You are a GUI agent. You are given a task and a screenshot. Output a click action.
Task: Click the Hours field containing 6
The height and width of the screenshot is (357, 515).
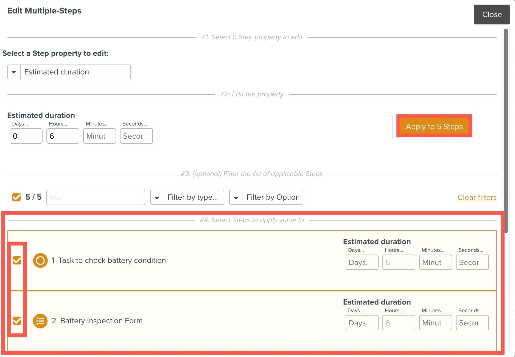click(63, 136)
